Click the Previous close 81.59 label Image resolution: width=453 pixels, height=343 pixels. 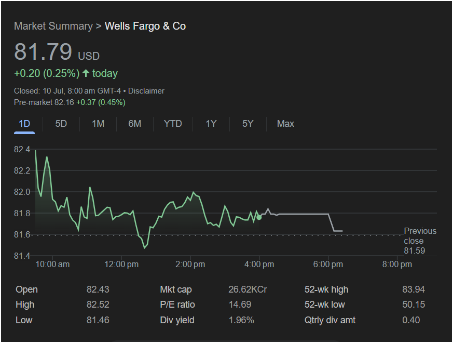coord(420,241)
